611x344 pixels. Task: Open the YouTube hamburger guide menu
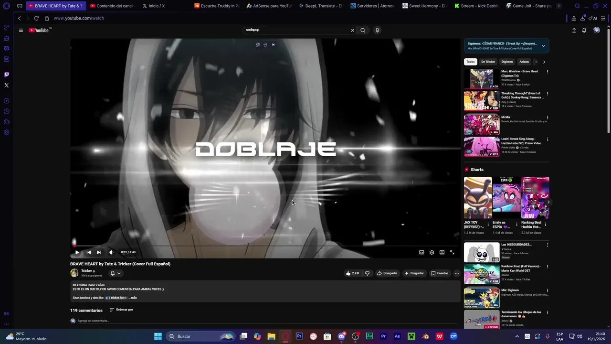(x=21, y=30)
